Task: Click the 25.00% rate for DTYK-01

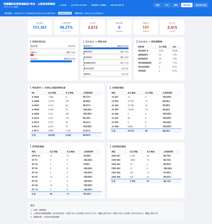Action: click(87, 156)
